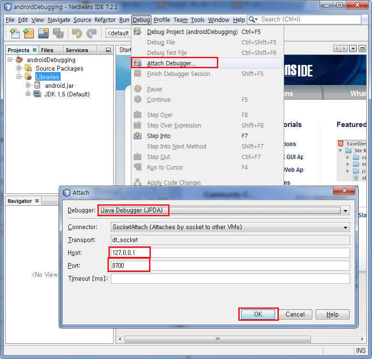Click the horizontal scrollbar thumb
Image resolution: width=372 pixels, height=359 pixels.
[x=218, y=339]
